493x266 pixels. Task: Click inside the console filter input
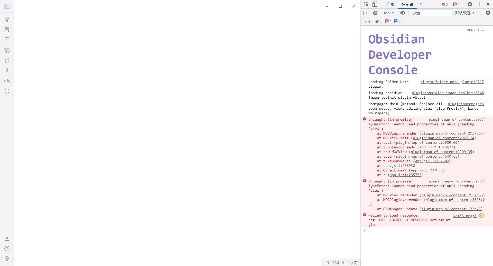pos(431,13)
